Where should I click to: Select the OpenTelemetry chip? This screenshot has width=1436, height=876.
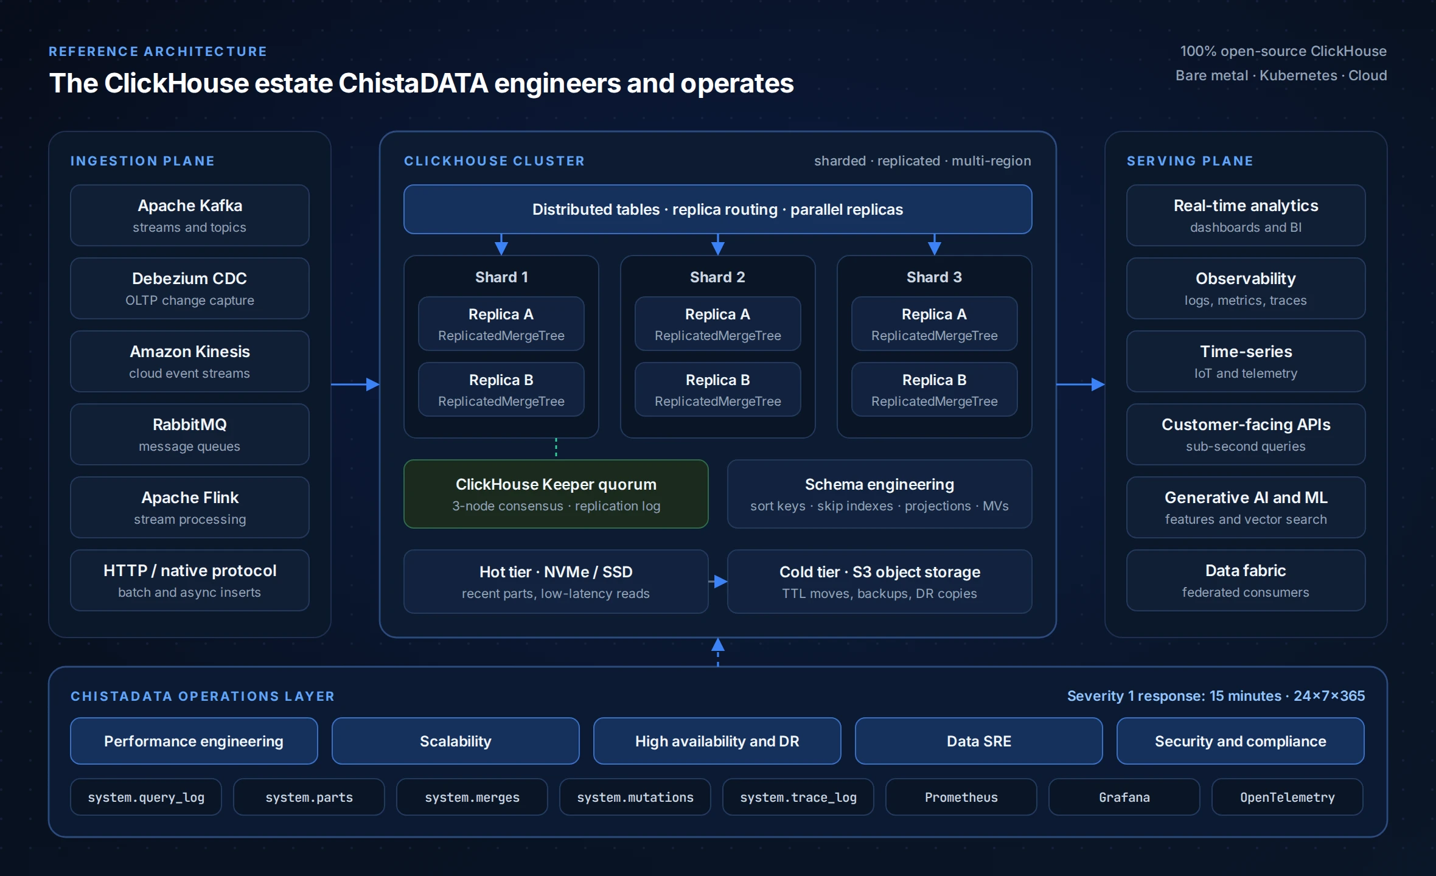coord(1288,797)
